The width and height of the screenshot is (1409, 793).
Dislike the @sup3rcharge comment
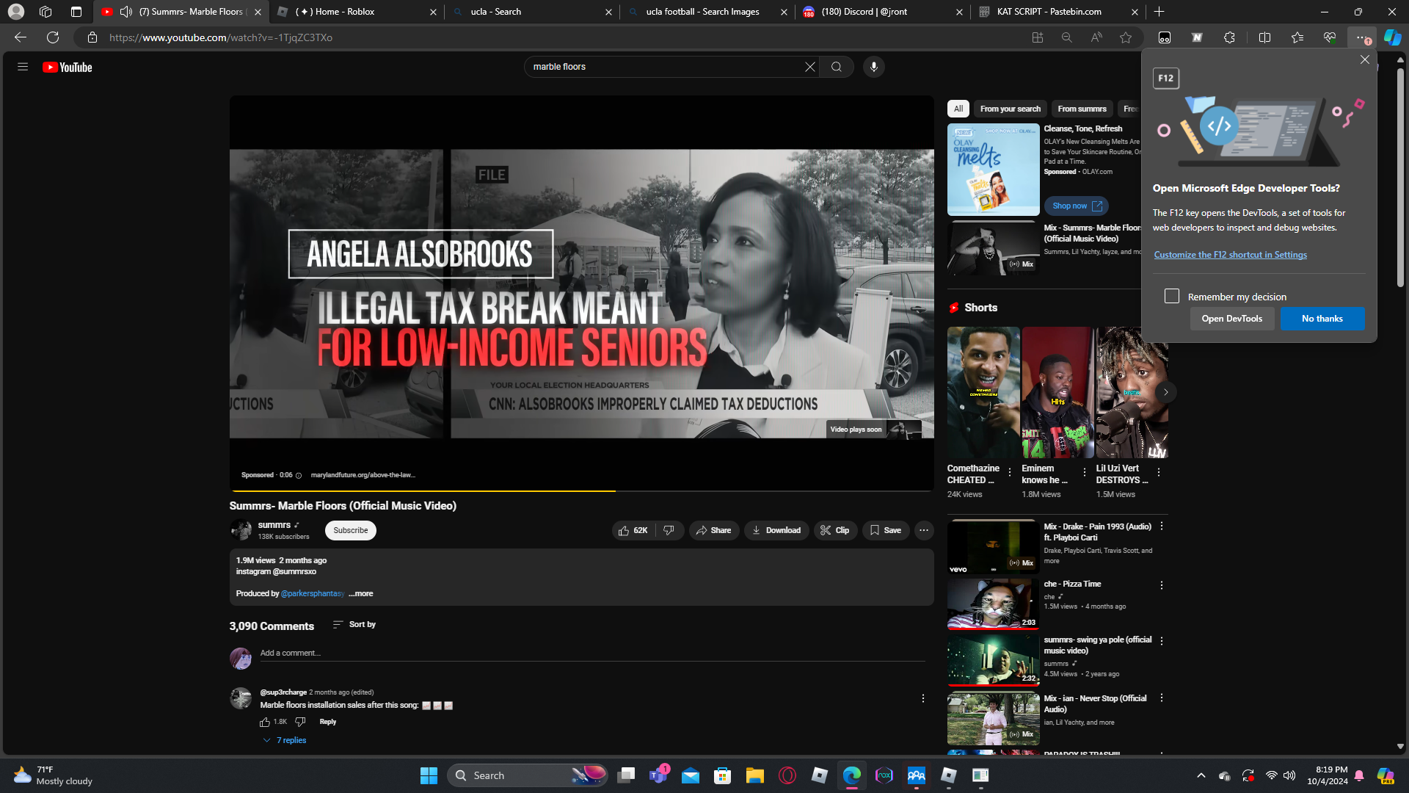coord(300,722)
